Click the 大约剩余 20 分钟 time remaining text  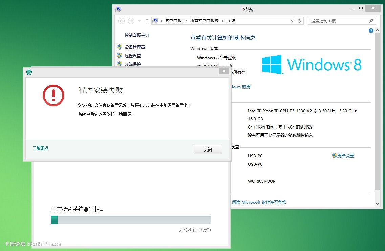(x=195, y=230)
